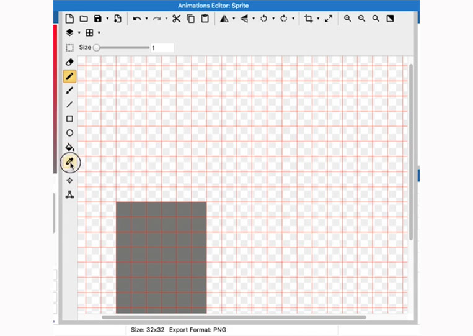The width and height of the screenshot is (473, 336).
Task: Reset zoom with the plain magnifier
Action: 376,19
